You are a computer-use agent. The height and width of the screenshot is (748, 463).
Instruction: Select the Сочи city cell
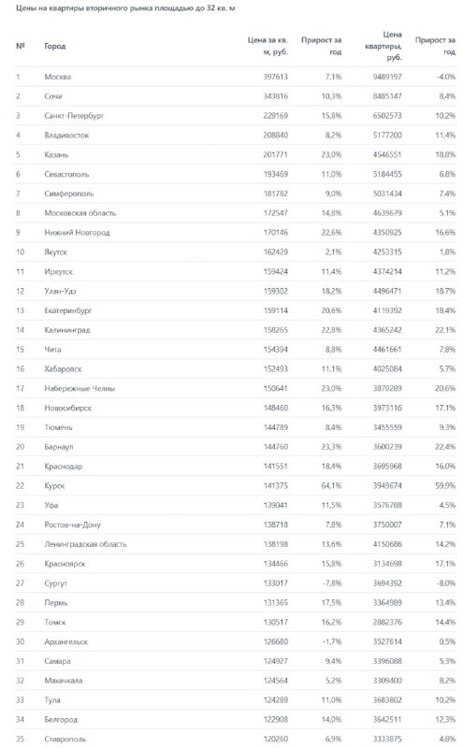[x=53, y=96]
